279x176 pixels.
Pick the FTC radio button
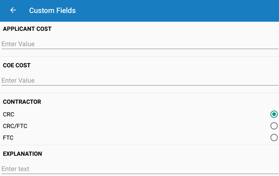(274, 137)
